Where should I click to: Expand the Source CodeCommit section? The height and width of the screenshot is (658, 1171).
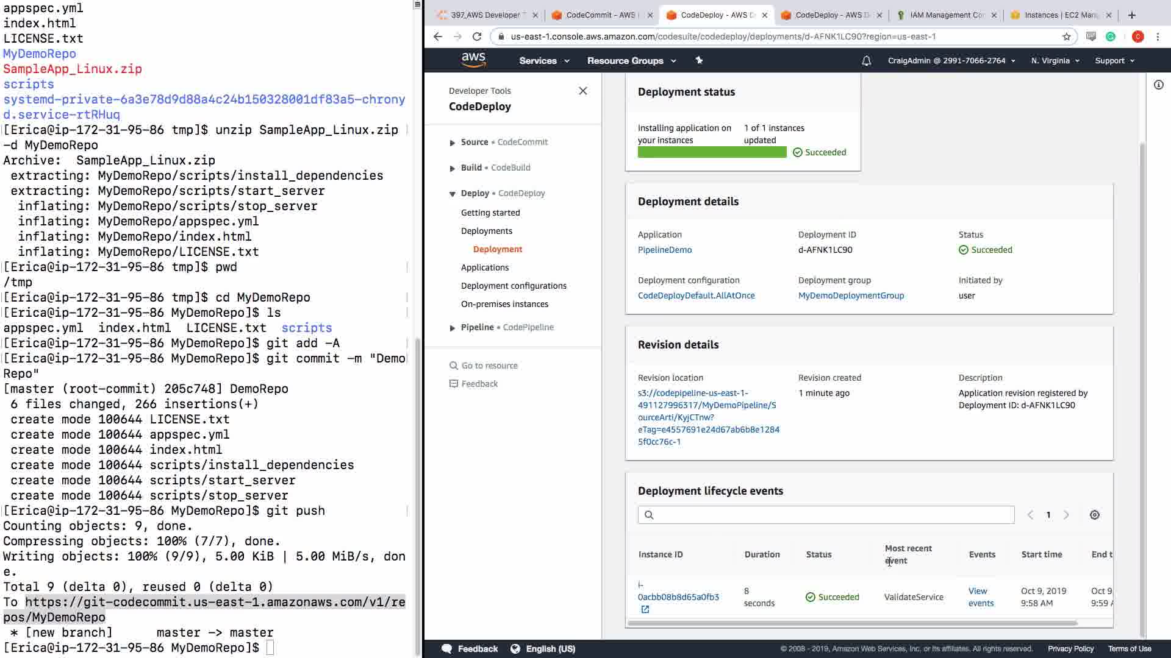coord(452,143)
